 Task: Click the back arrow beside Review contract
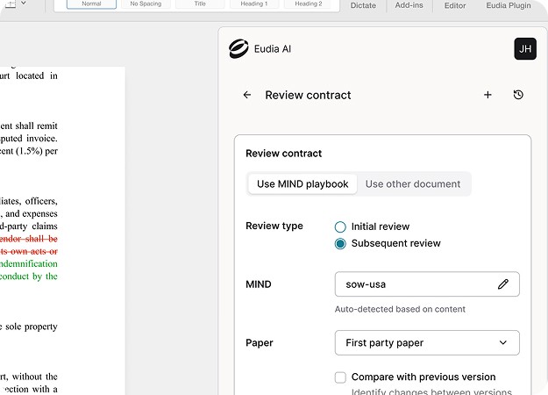coord(247,95)
